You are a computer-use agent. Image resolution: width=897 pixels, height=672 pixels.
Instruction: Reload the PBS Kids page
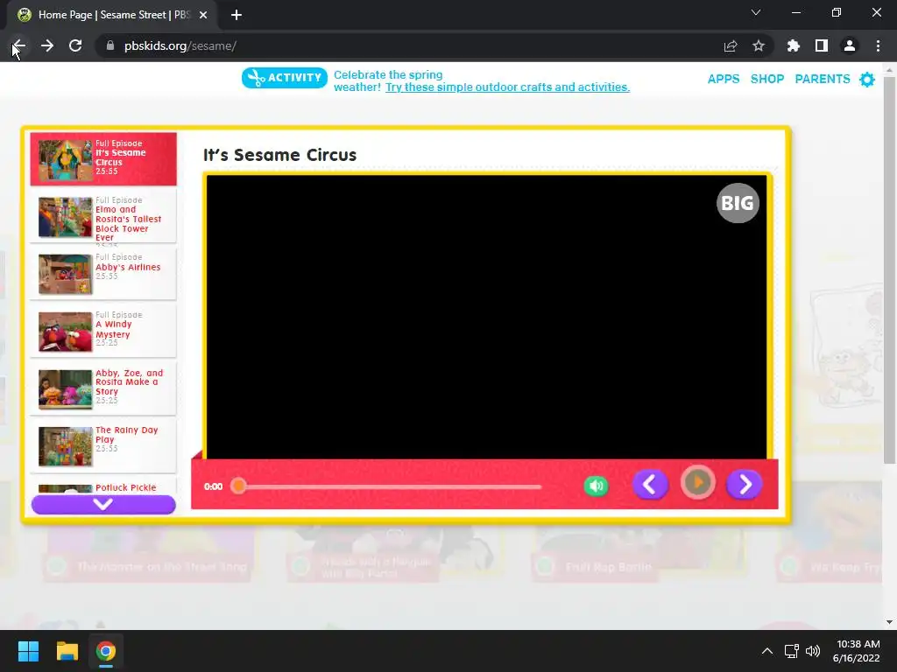[x=75, y=45]
